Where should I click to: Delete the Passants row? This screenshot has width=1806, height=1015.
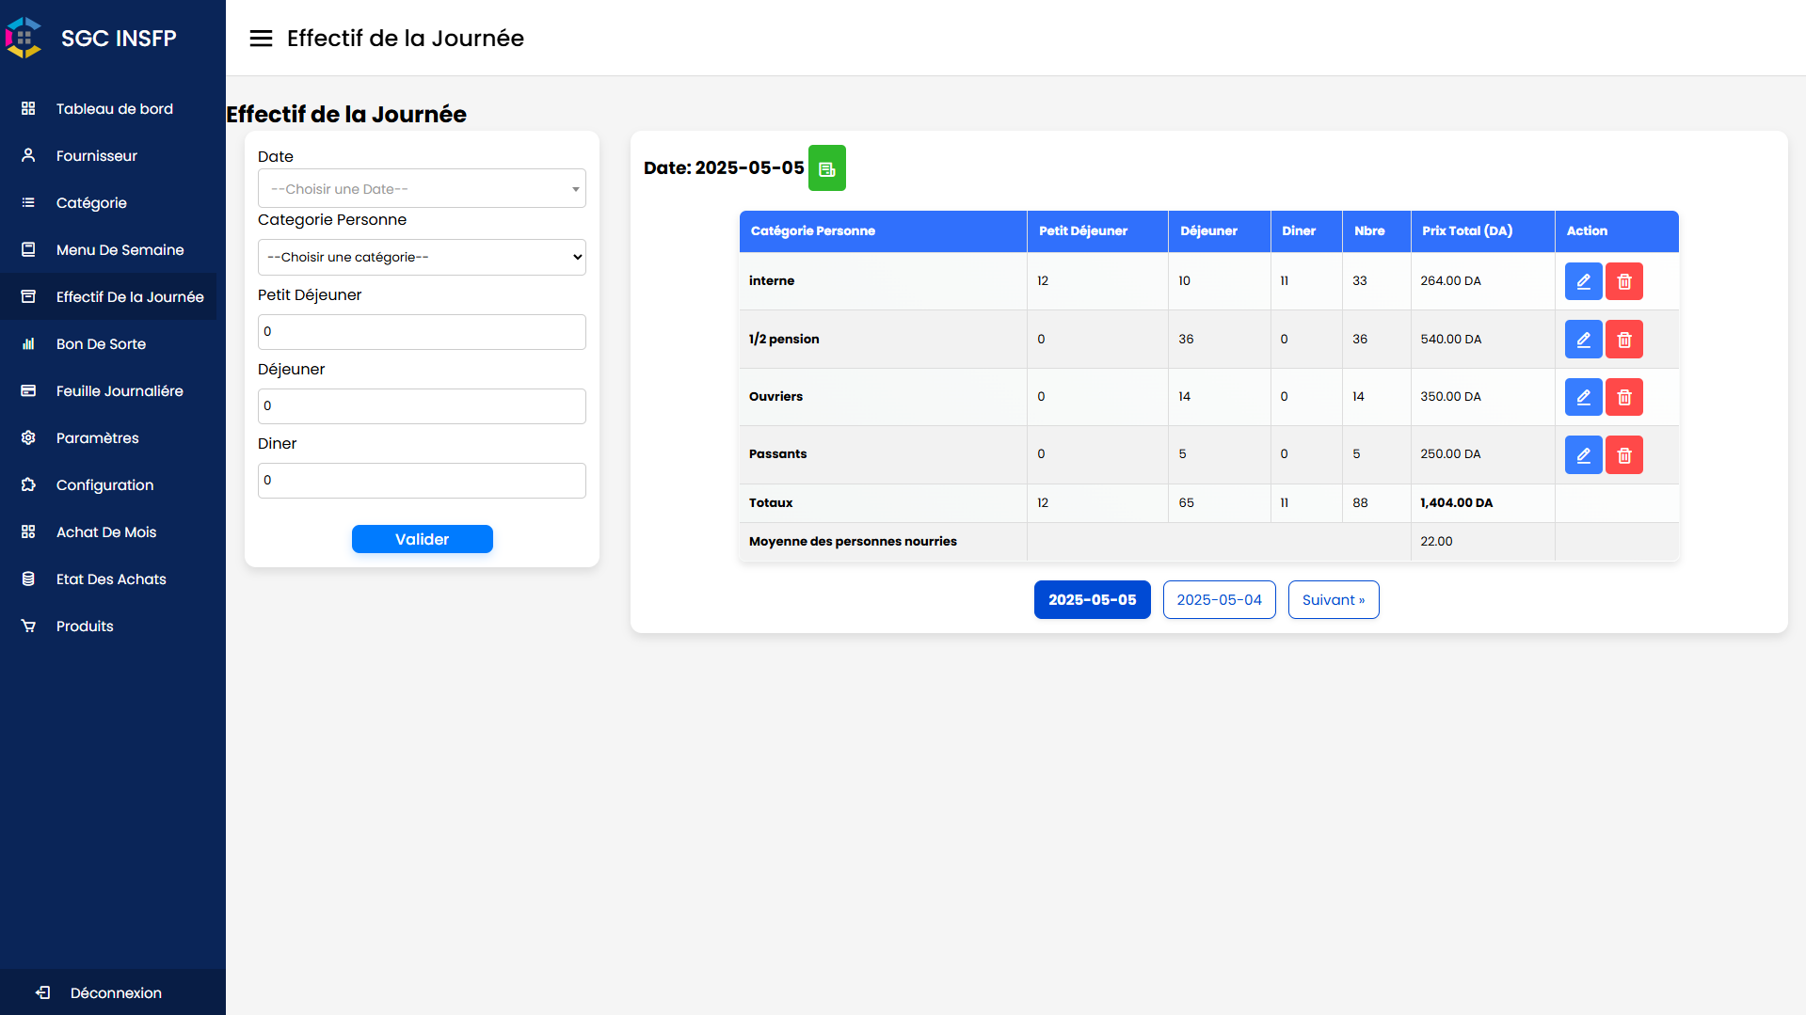(1623, 455)
